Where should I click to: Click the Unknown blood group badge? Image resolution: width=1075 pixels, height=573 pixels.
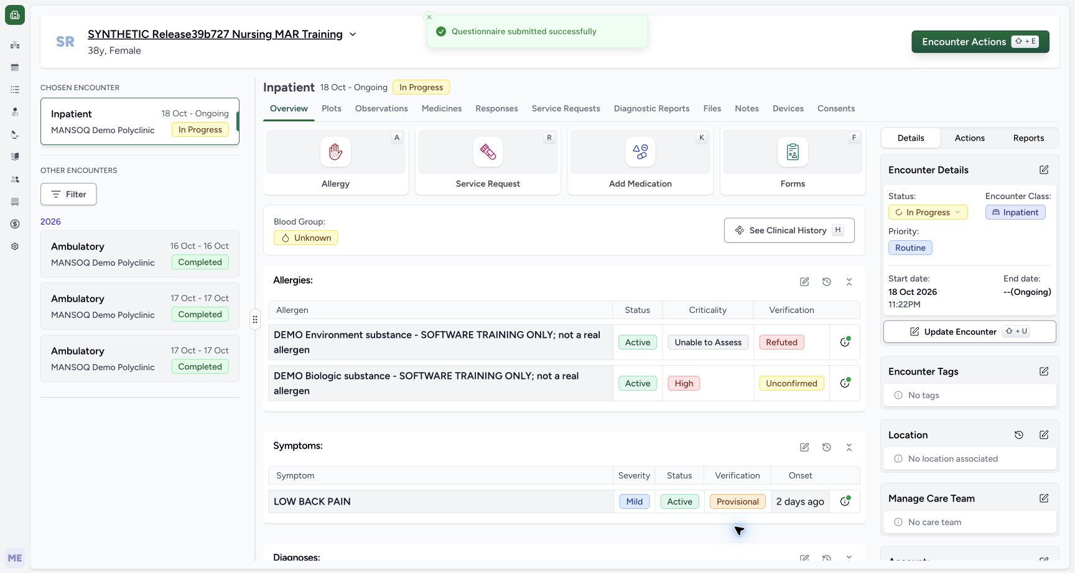pyautogui.click(x=305, y=238)
